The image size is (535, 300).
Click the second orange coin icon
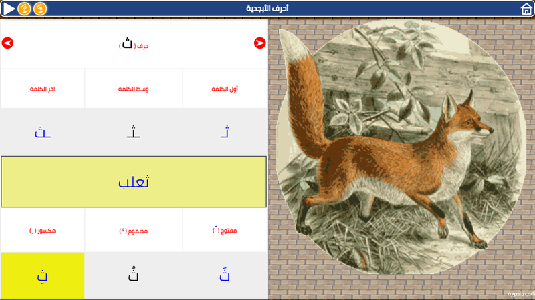pos(40,9)
